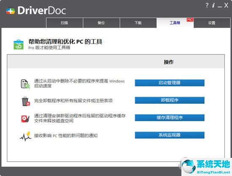This screenshot has height=176, width=232.
Task: Click the heading 帮助您清理和优化 PC 的工具
Action: click(65, 42)
